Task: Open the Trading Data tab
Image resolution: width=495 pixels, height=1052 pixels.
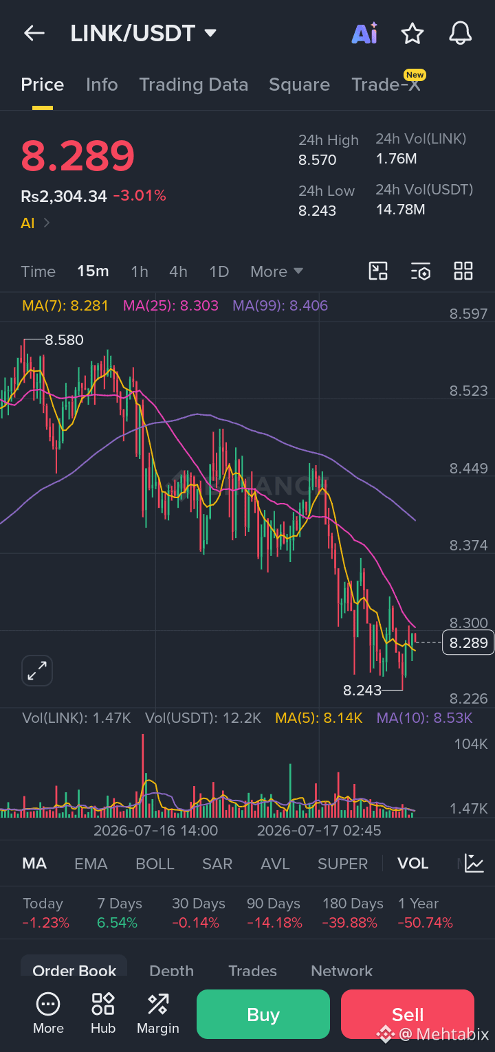Action: (194, 85)
